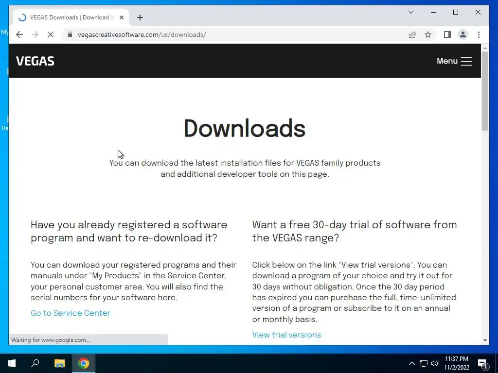Click the scrollbar up arrow
Image resolution: width=498 pixels, height=373 pixels.
tap(485, 48)
